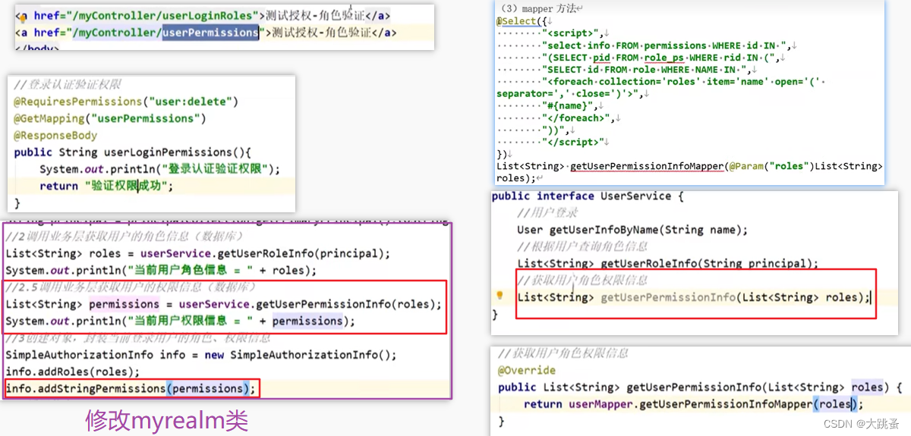
Task: Click the opening "<script>" string
Action: point(571,33)
